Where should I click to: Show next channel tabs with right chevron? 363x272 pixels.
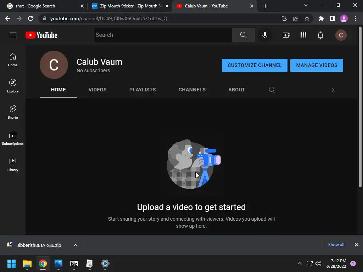pyautogui.click(x=333, y=90)
